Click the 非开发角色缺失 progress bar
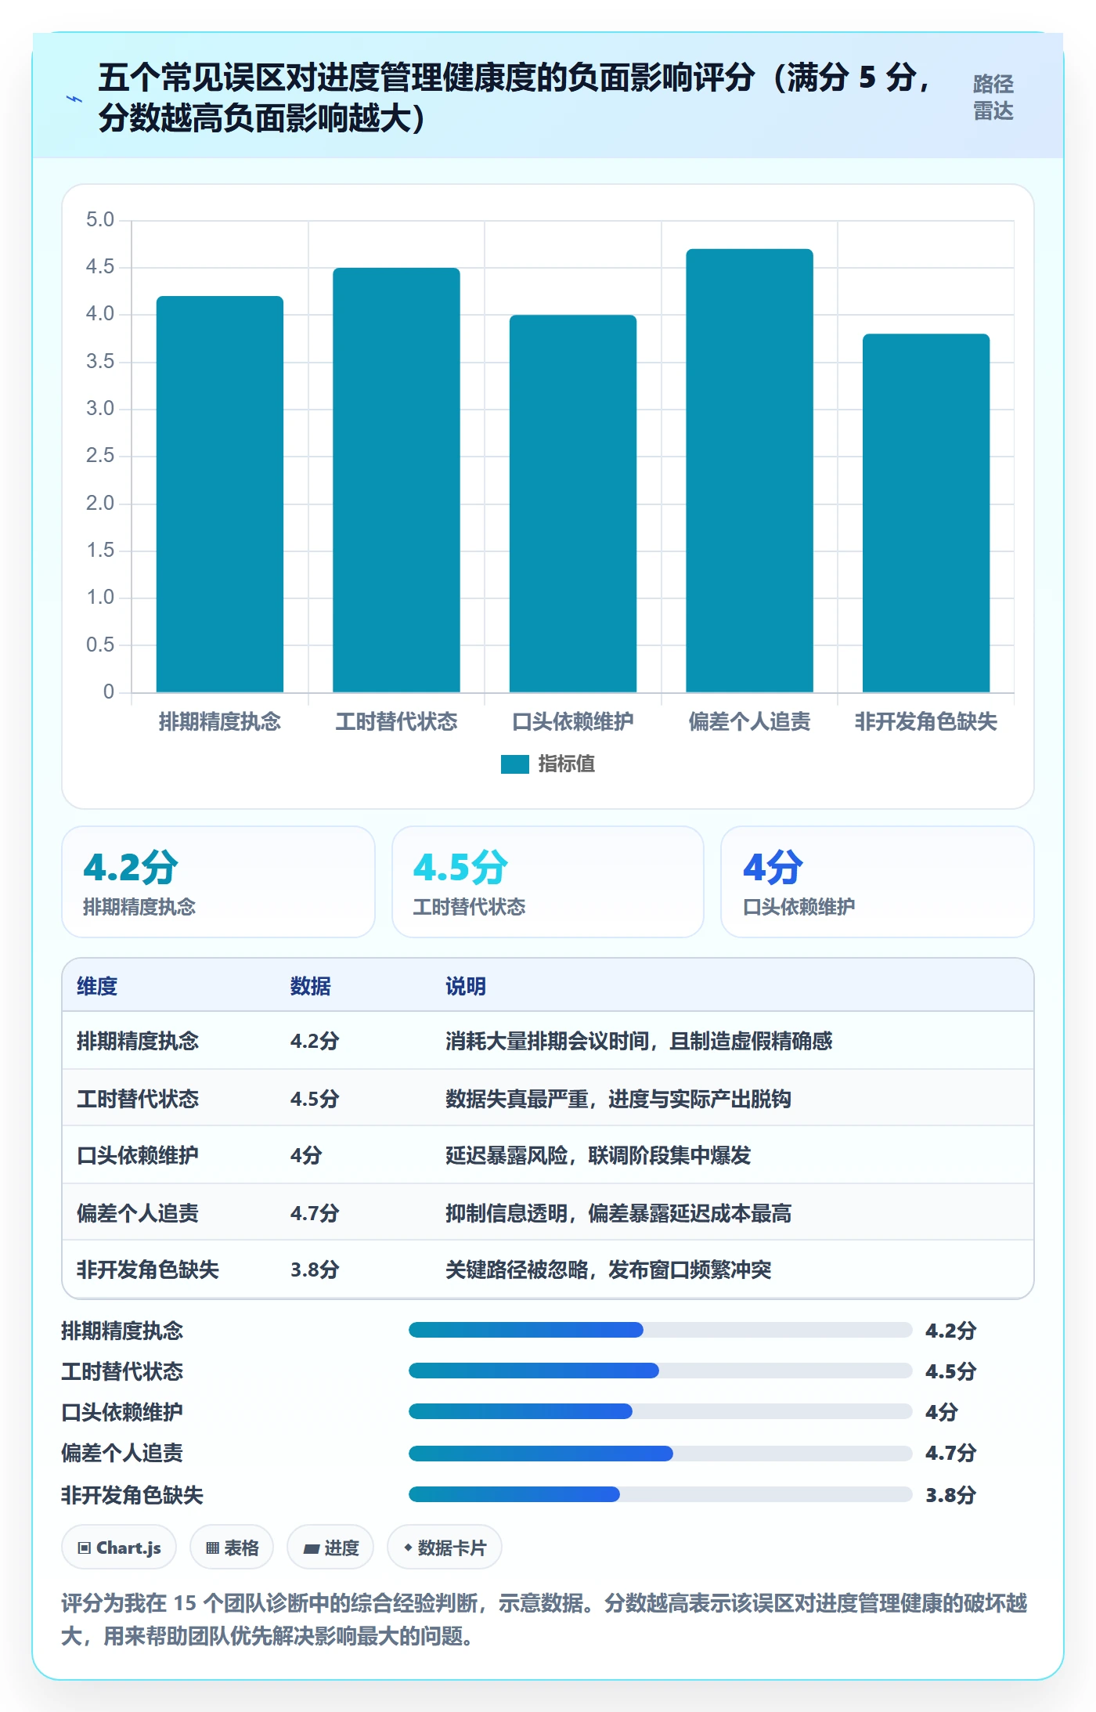This screenshot has height=1712, width=1096. click(660, 1494)
